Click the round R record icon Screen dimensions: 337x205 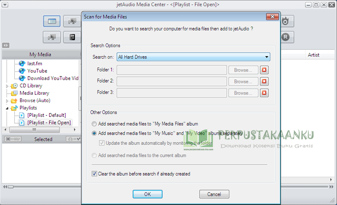pos(286,37)
